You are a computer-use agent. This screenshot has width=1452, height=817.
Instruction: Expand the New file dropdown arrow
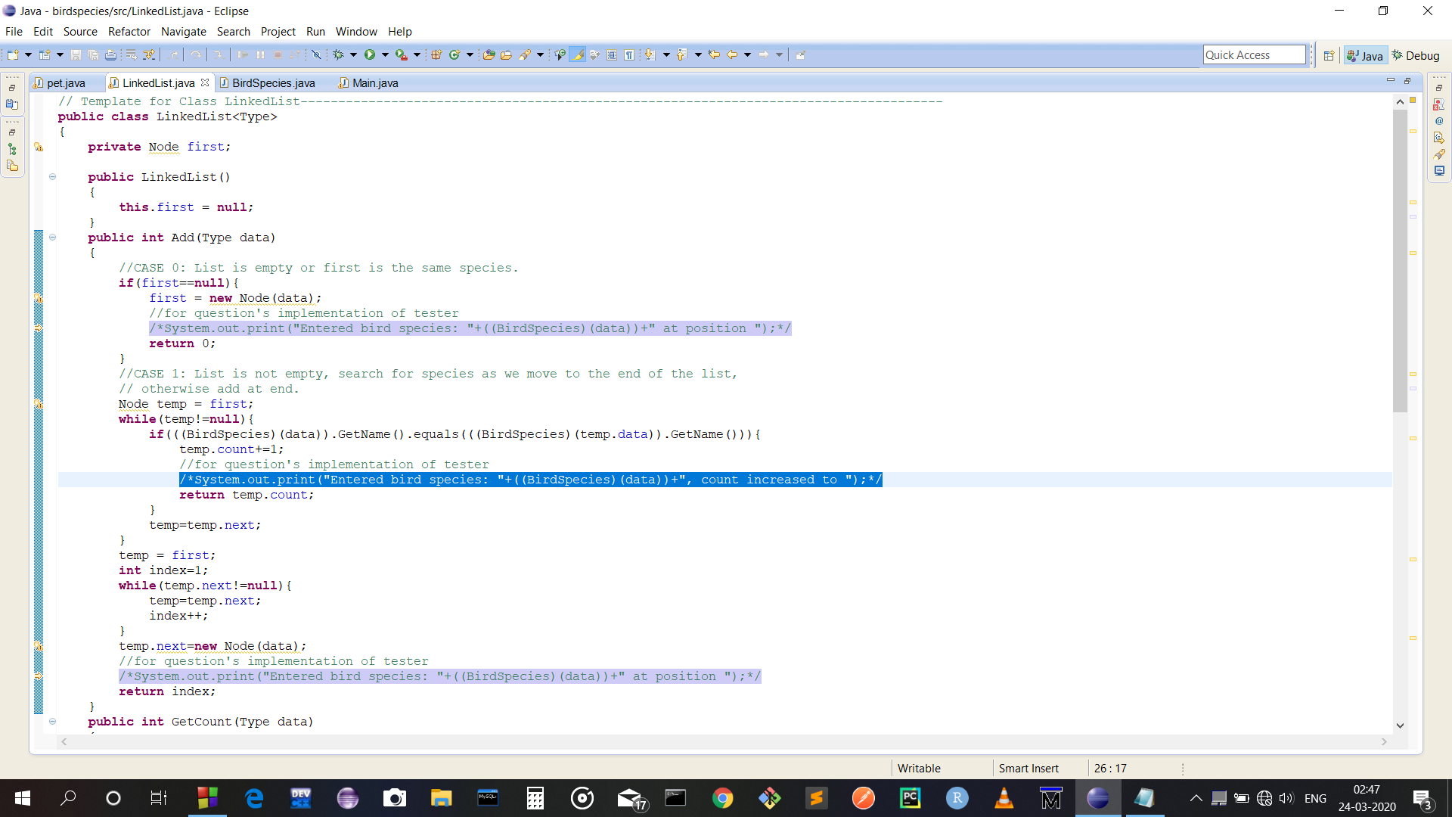click(28, 54)
